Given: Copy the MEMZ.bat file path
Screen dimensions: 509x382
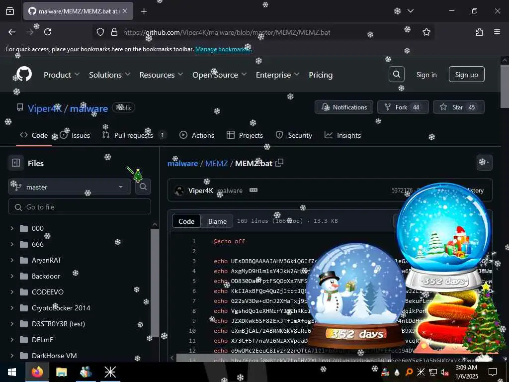Looking at the screenshot, I should tap(279, 163).
